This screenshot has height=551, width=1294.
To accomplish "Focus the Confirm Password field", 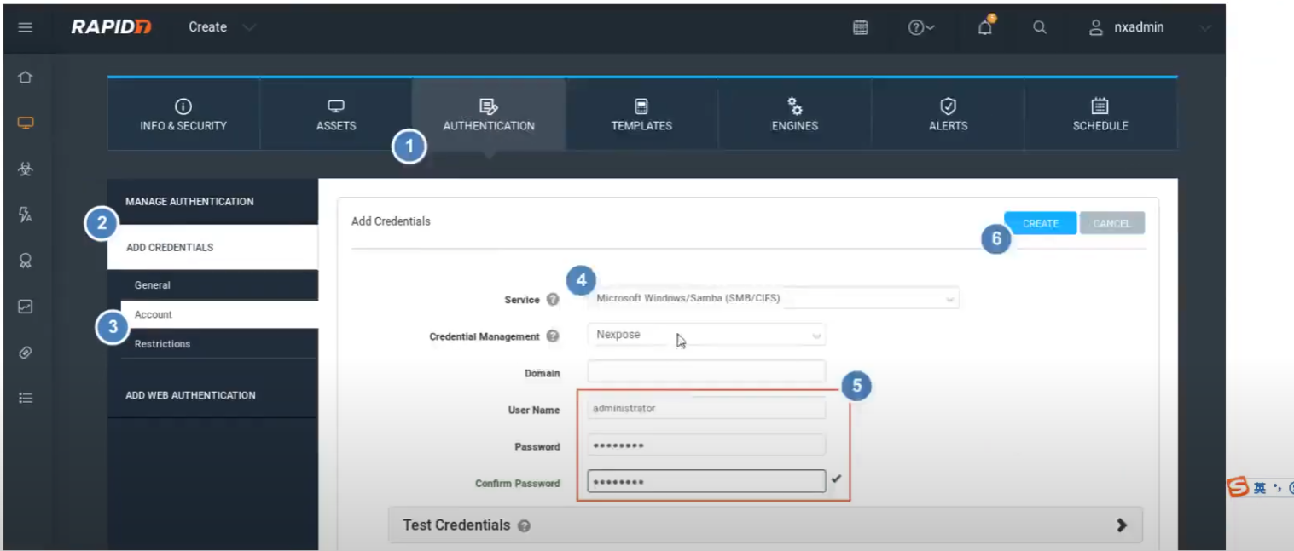I will pos(706,481).
